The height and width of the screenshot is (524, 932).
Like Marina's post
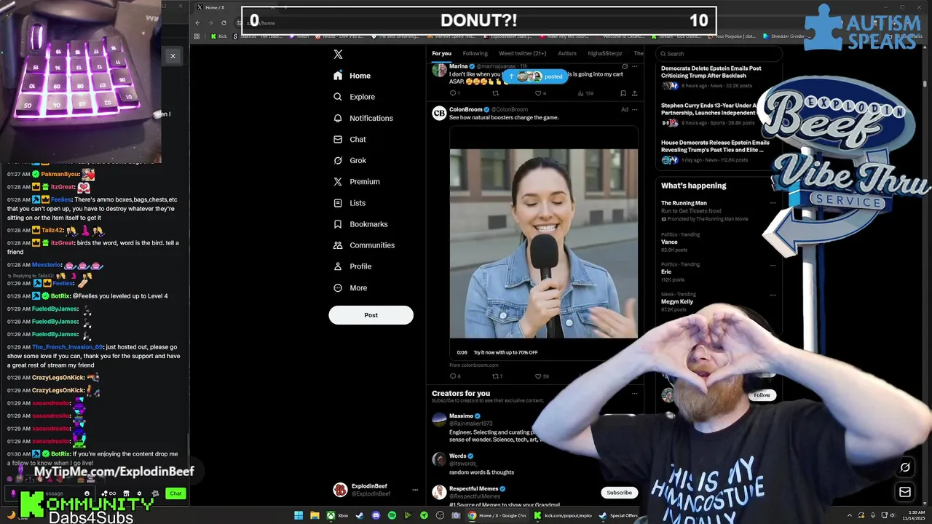pyautogui.click(x=540, y=93)
